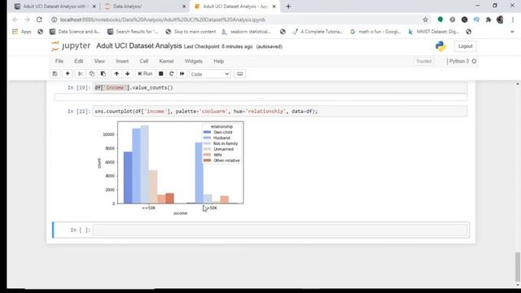This screenshot has width=521, height=293.
Task: Restart the kernel icon
Action: click(172, 74)
